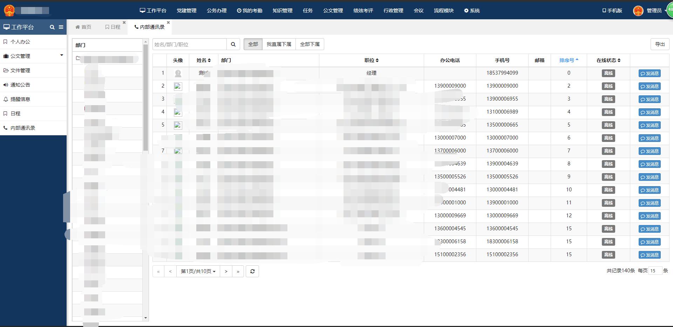The width and height of the screenshot is (673, 327).
Task: Send message to 13500005526 row
Action: (650, 177)
